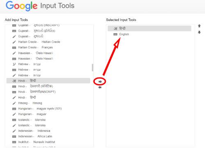Select Icelandic keyboard entry
Viewport: 205px width, 151px height.
pos(48,120)
